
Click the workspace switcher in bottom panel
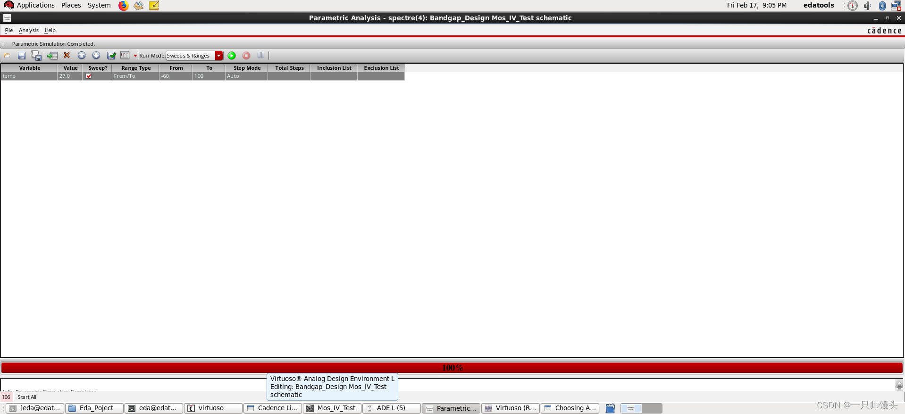point(641,408)
